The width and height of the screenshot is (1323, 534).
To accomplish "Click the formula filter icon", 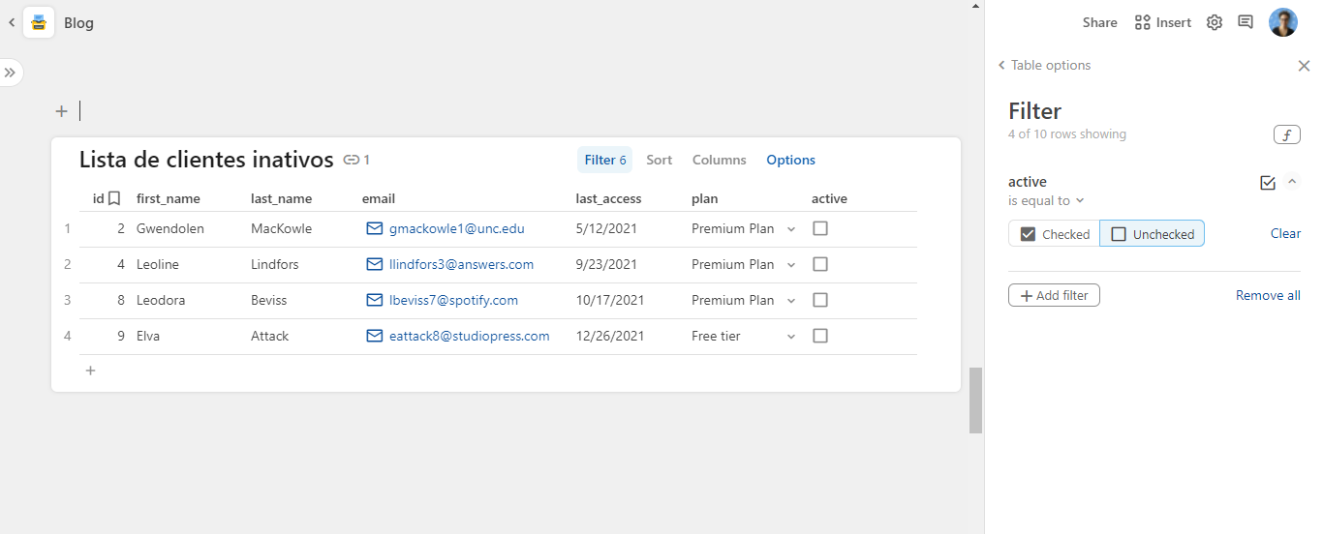I will [x=1285, y=134].
